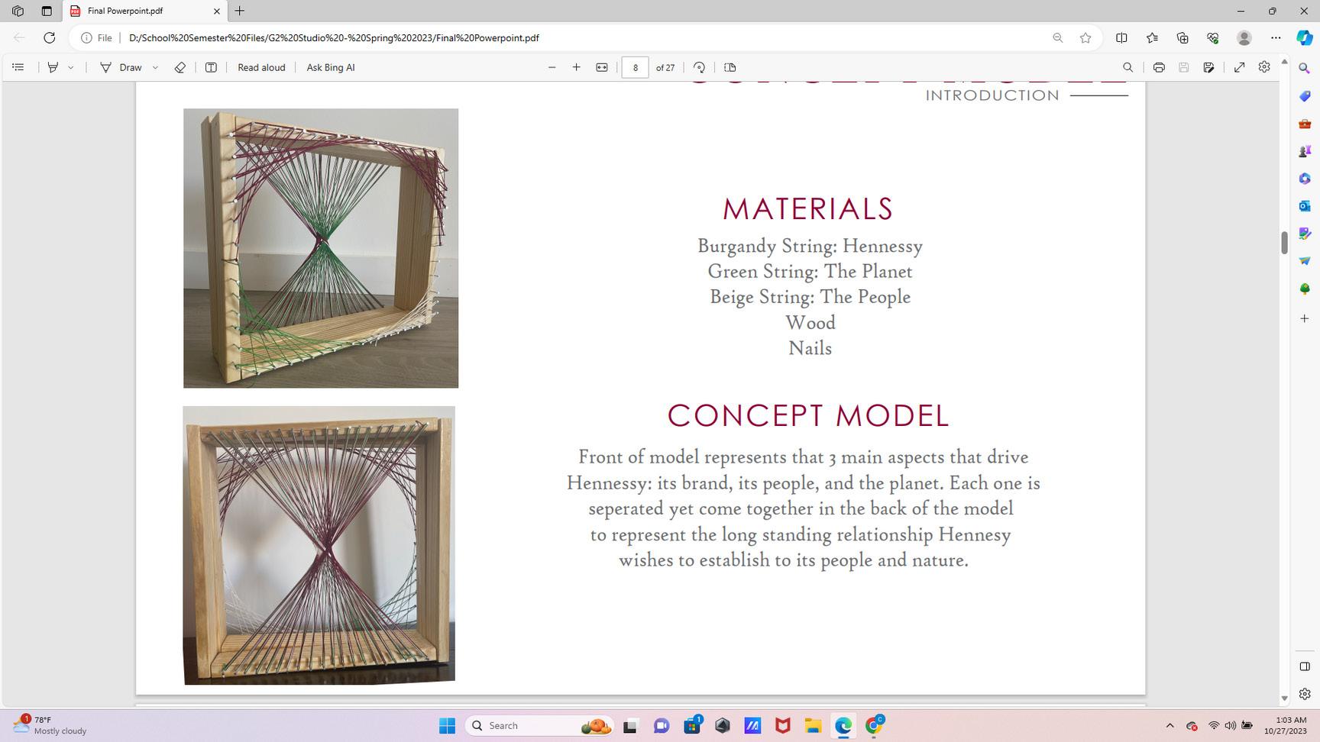
Task: Click the scrollbar down arrow
Action: (1284, 698)
